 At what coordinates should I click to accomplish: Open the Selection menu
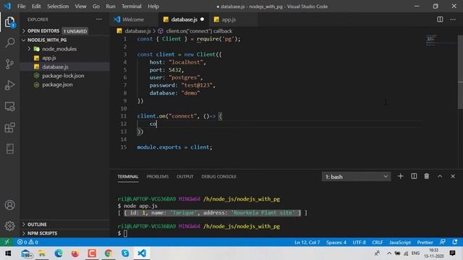coord(58,6)
